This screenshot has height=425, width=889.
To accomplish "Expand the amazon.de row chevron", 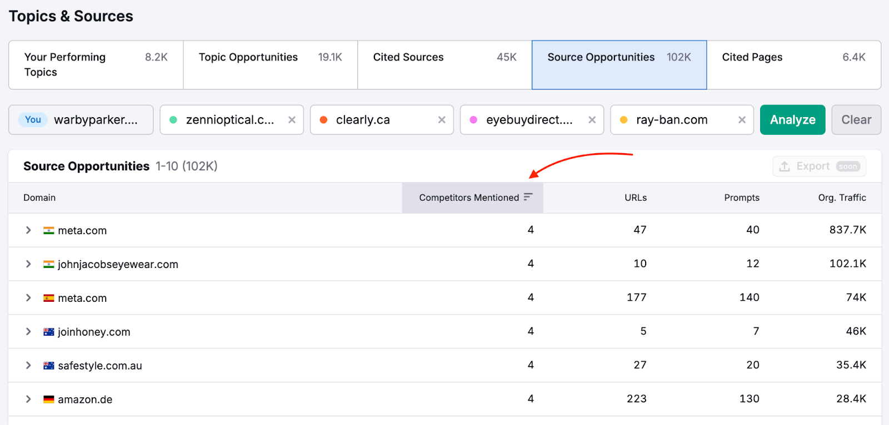I will click(x=28, y=399).
